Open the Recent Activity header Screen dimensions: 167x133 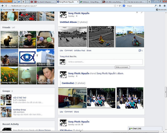coord(10,124)
